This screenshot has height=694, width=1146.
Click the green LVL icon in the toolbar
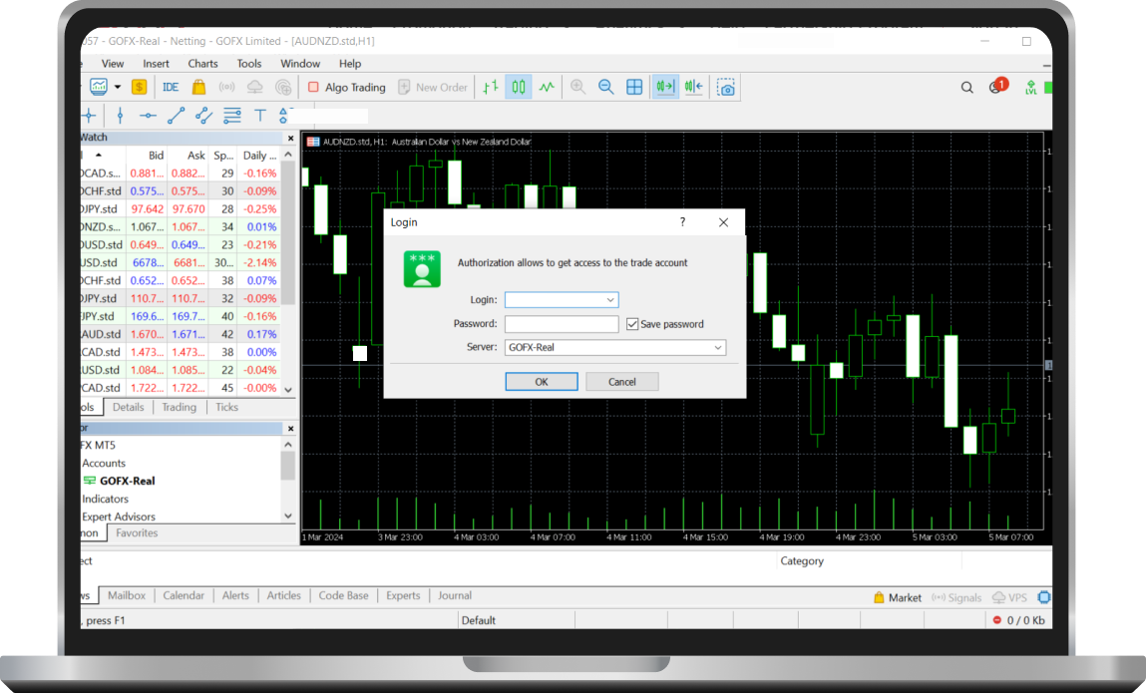point(1030,88)
